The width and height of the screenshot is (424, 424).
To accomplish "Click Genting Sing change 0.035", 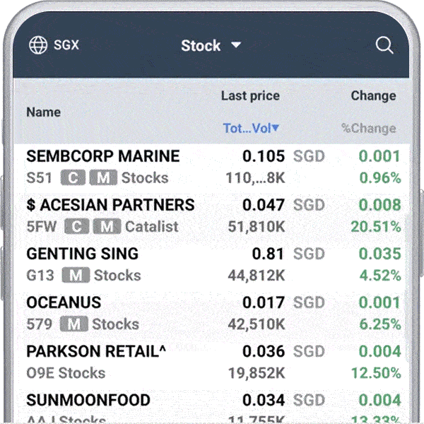I will tap(379, 254).
